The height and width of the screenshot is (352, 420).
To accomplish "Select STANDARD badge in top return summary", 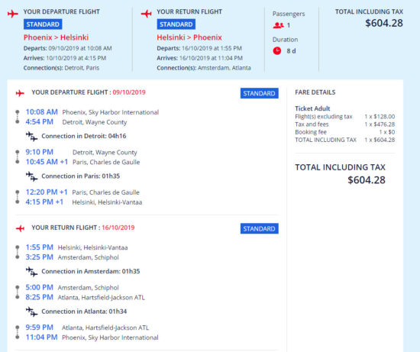I will (x=176, y=24).
